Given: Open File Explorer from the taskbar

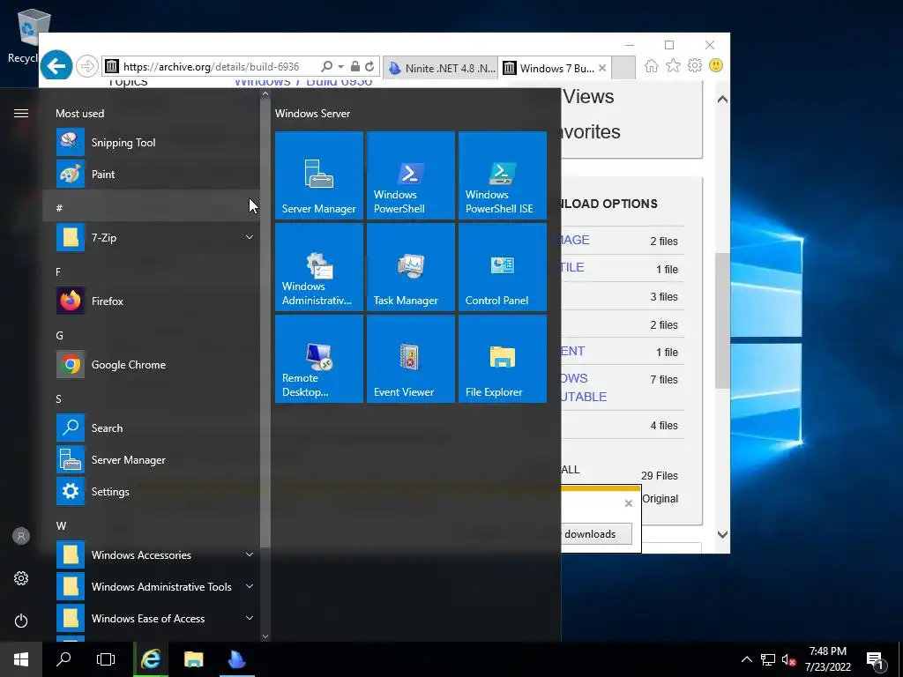Looking at the screenshot, I should coord(193,659).
